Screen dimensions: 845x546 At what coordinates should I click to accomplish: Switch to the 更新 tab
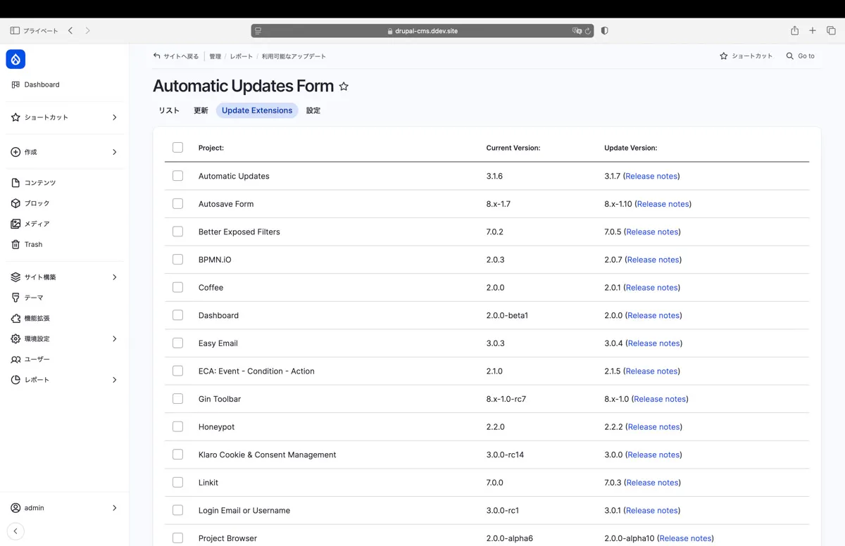[201, 110]
